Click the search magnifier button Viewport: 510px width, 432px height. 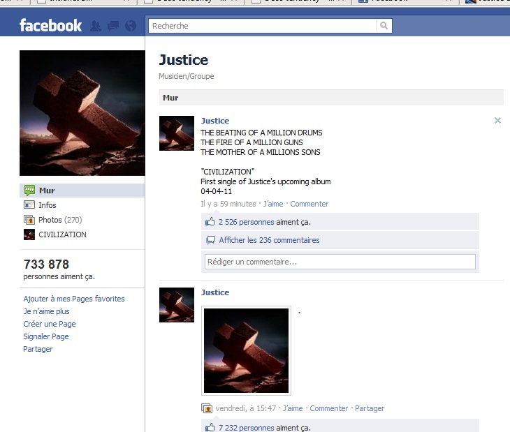(x=384, y=26)
